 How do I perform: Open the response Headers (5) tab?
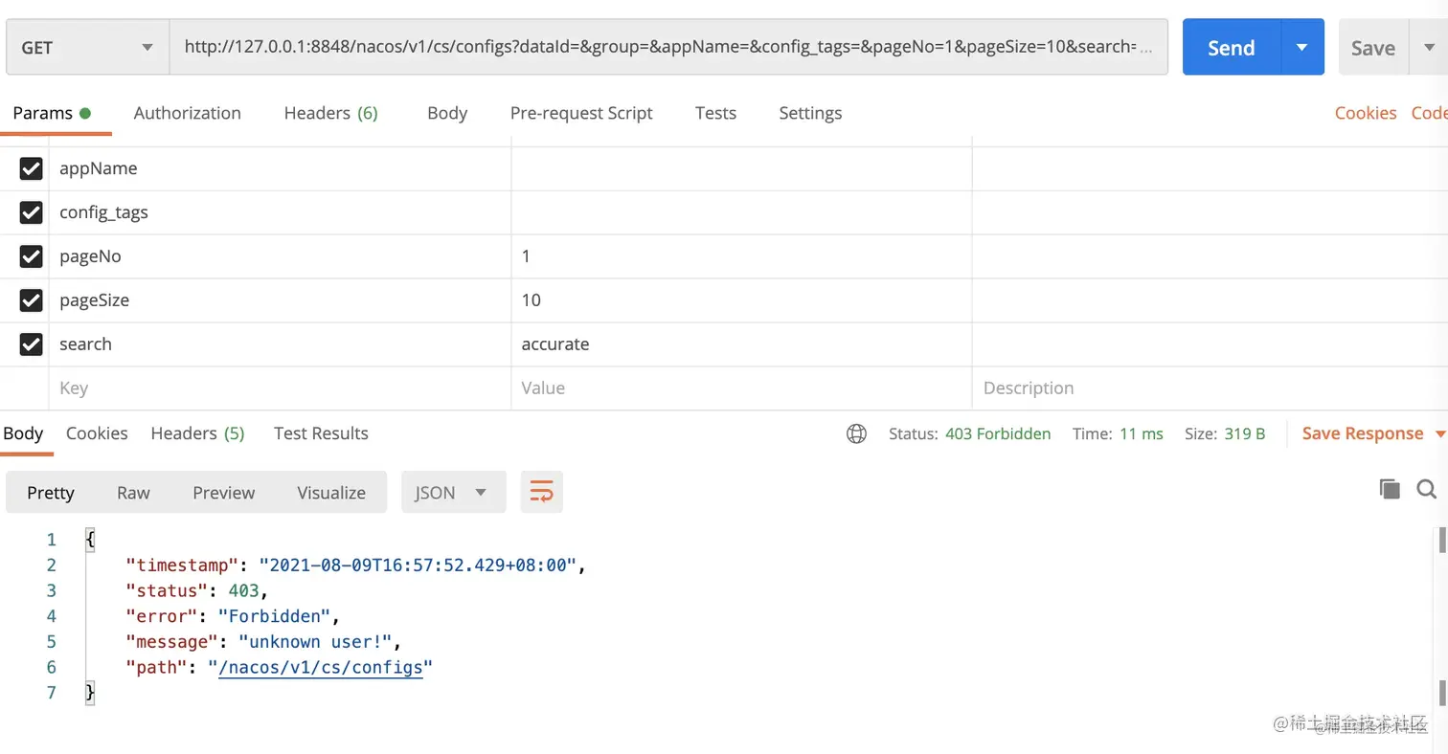tap(197, 433)
